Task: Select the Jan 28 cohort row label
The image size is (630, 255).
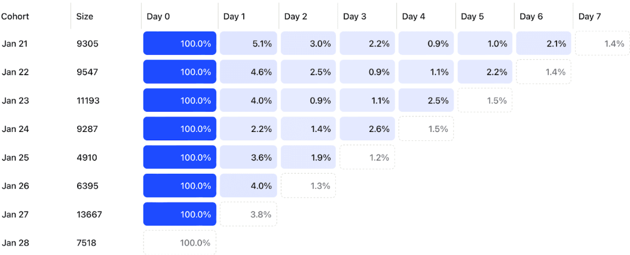Action: click(x=16, y=243)
